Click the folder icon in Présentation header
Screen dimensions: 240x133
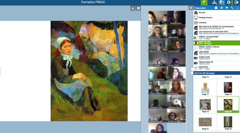coord(216,8)
